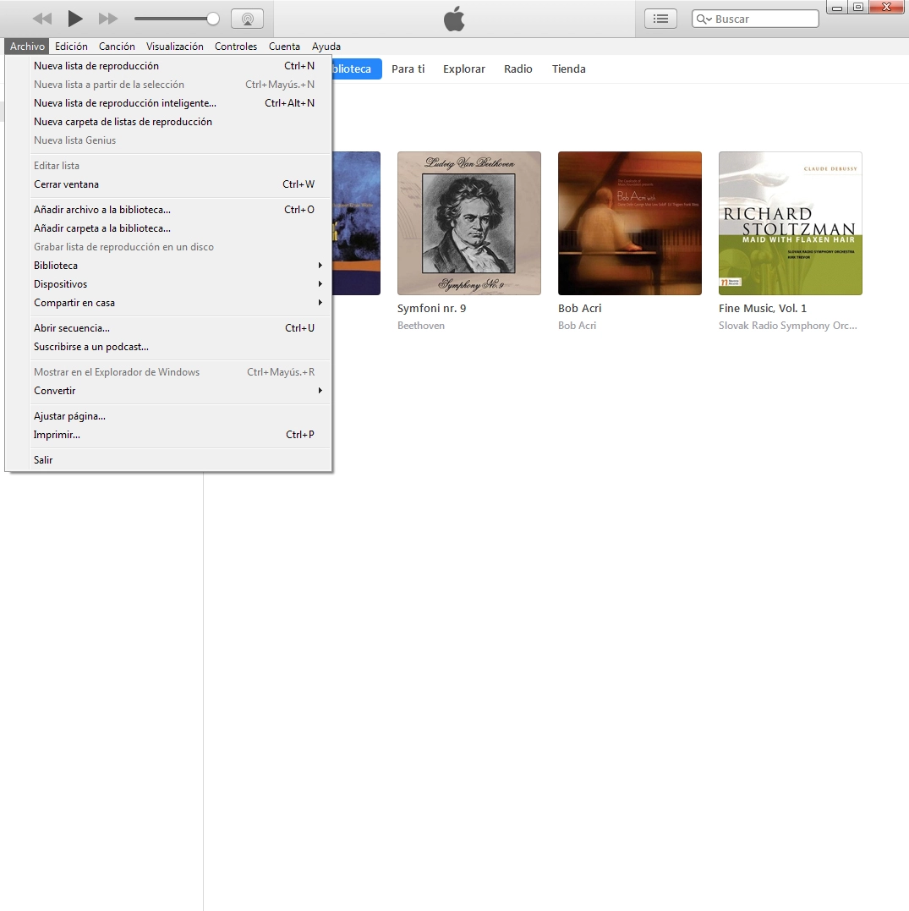Click the search magnifier icon
This screenshot has width=909, height=911.
704,19
